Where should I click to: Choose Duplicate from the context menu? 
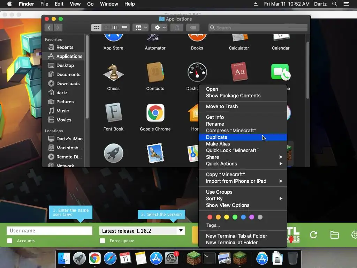[x=243, y=137]
